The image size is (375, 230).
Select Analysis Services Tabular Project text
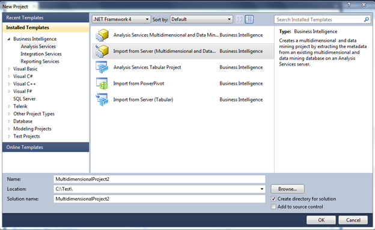[147, 67]
